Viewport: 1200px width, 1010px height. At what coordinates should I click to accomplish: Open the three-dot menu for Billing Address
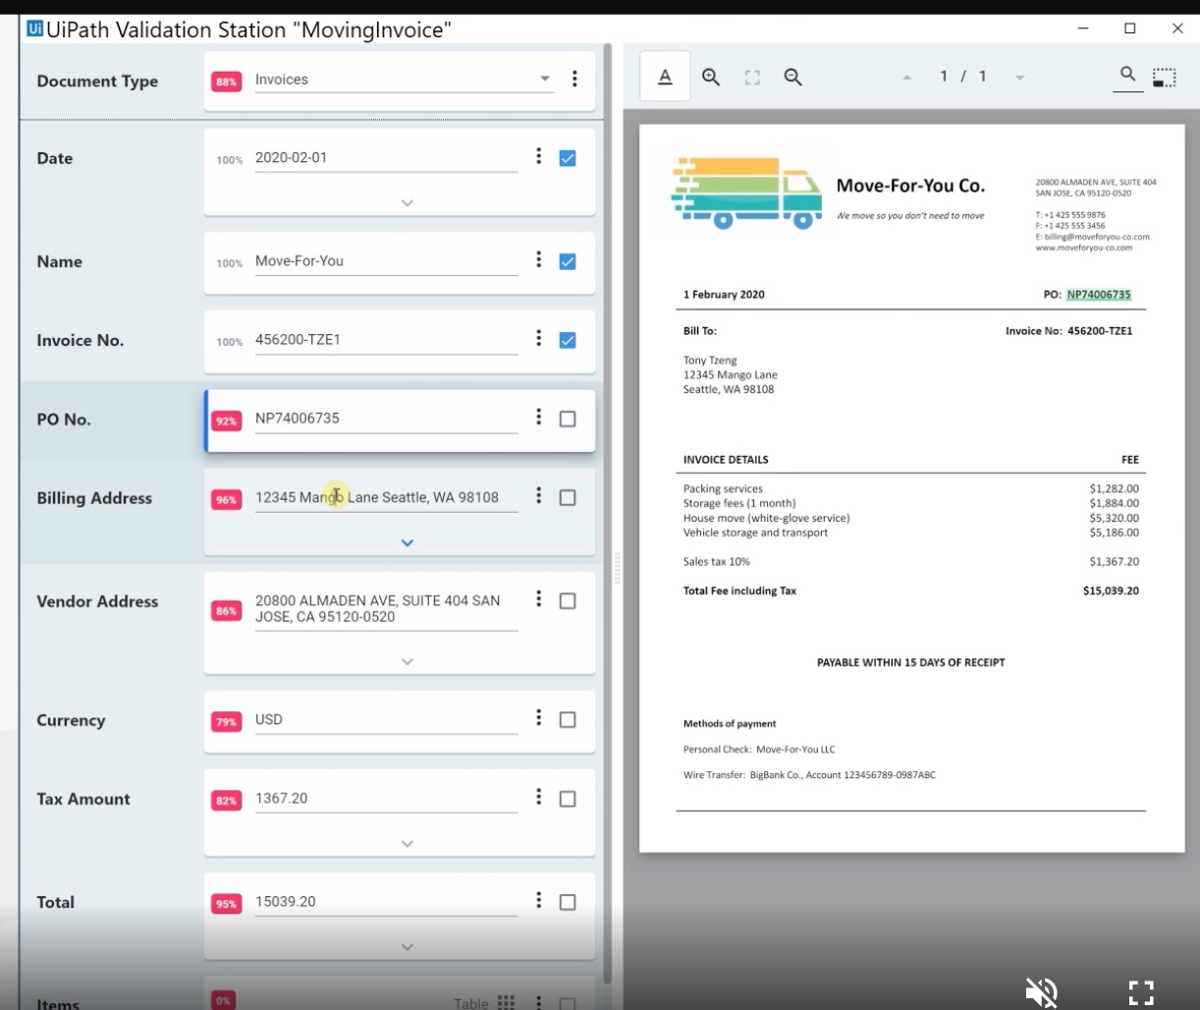[x=538, y=495]
